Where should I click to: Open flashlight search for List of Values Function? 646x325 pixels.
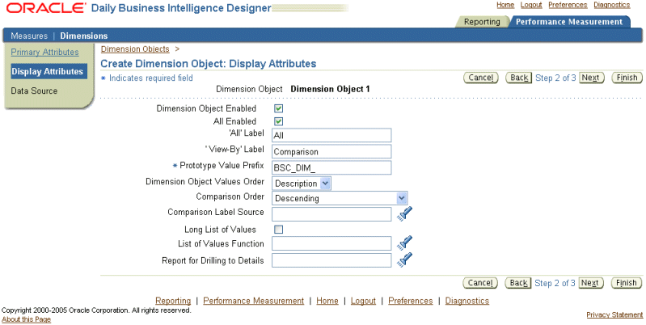[x=405, y=243]
